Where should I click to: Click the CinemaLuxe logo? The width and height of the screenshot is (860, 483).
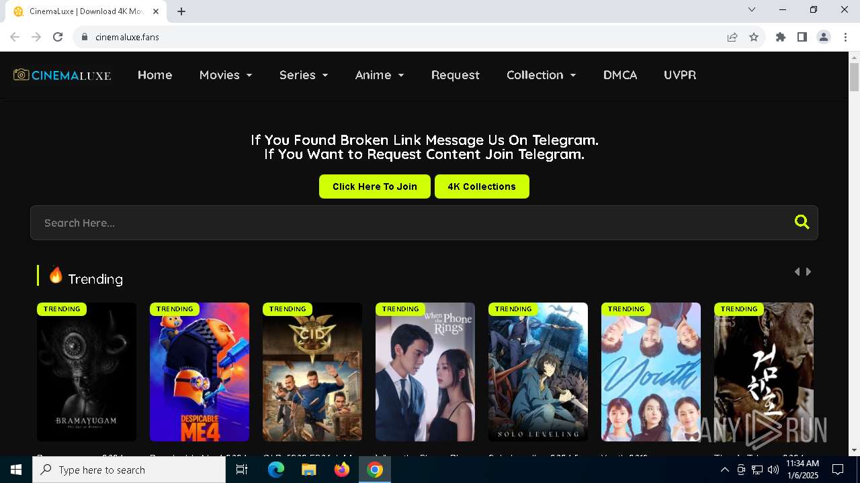(x=62, y=75)
